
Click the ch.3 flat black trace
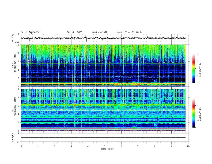pos(103,137)
